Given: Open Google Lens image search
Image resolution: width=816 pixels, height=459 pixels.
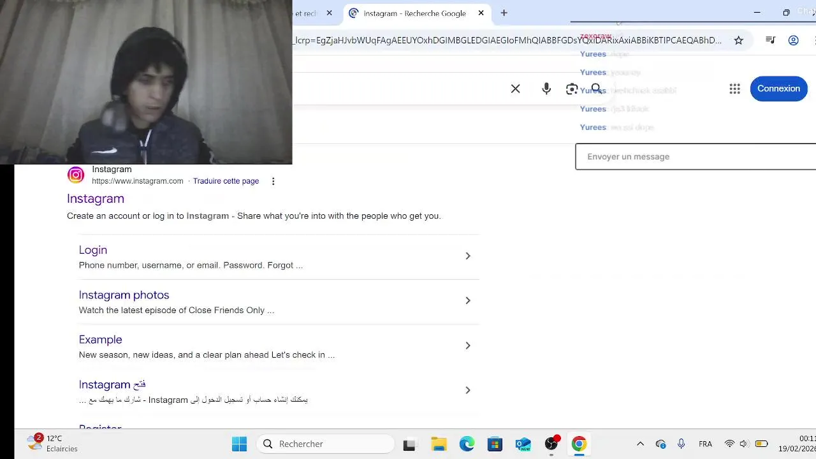Looking at the screenshot, I should (x=572, y=89).
